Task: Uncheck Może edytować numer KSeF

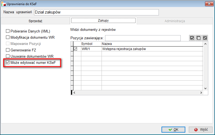Action: tap(8, 63)
